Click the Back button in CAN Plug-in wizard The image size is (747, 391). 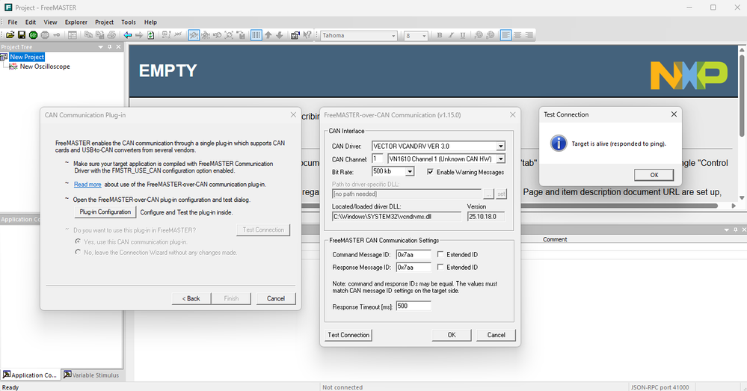(x=191, y=298)
